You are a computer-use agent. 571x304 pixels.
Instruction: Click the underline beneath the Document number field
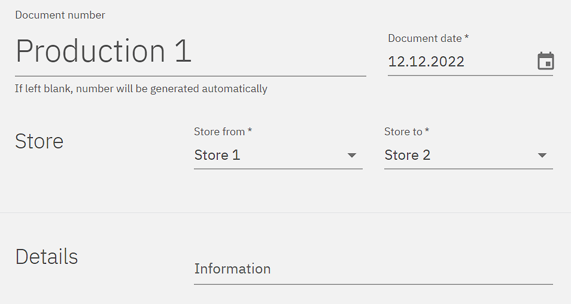190,76
